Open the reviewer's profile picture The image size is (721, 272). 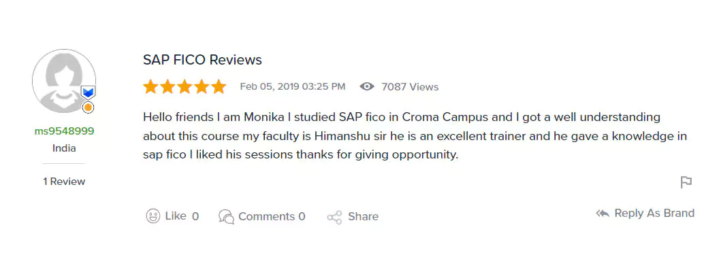coord(63,80)
